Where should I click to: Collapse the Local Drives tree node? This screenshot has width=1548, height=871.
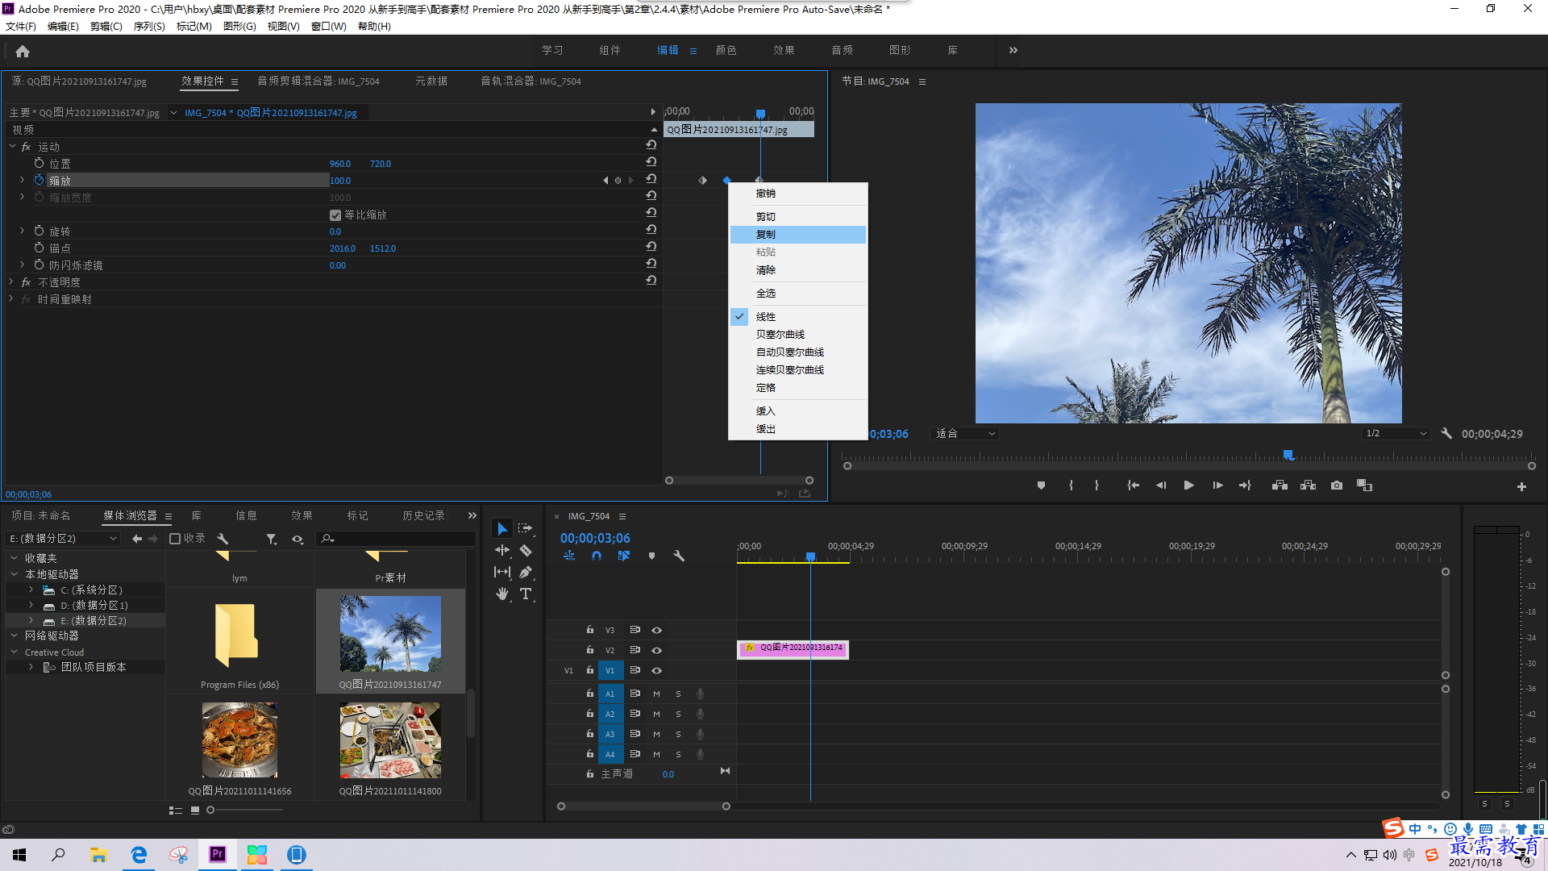click(14, 573)
